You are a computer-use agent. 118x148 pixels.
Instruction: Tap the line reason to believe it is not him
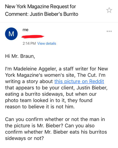pos(40,107)
